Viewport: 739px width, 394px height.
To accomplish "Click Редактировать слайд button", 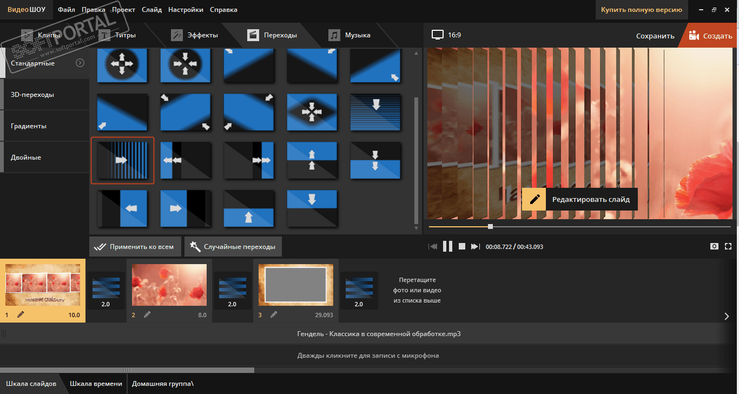I will pyautogui.click(x=580, y=199).
